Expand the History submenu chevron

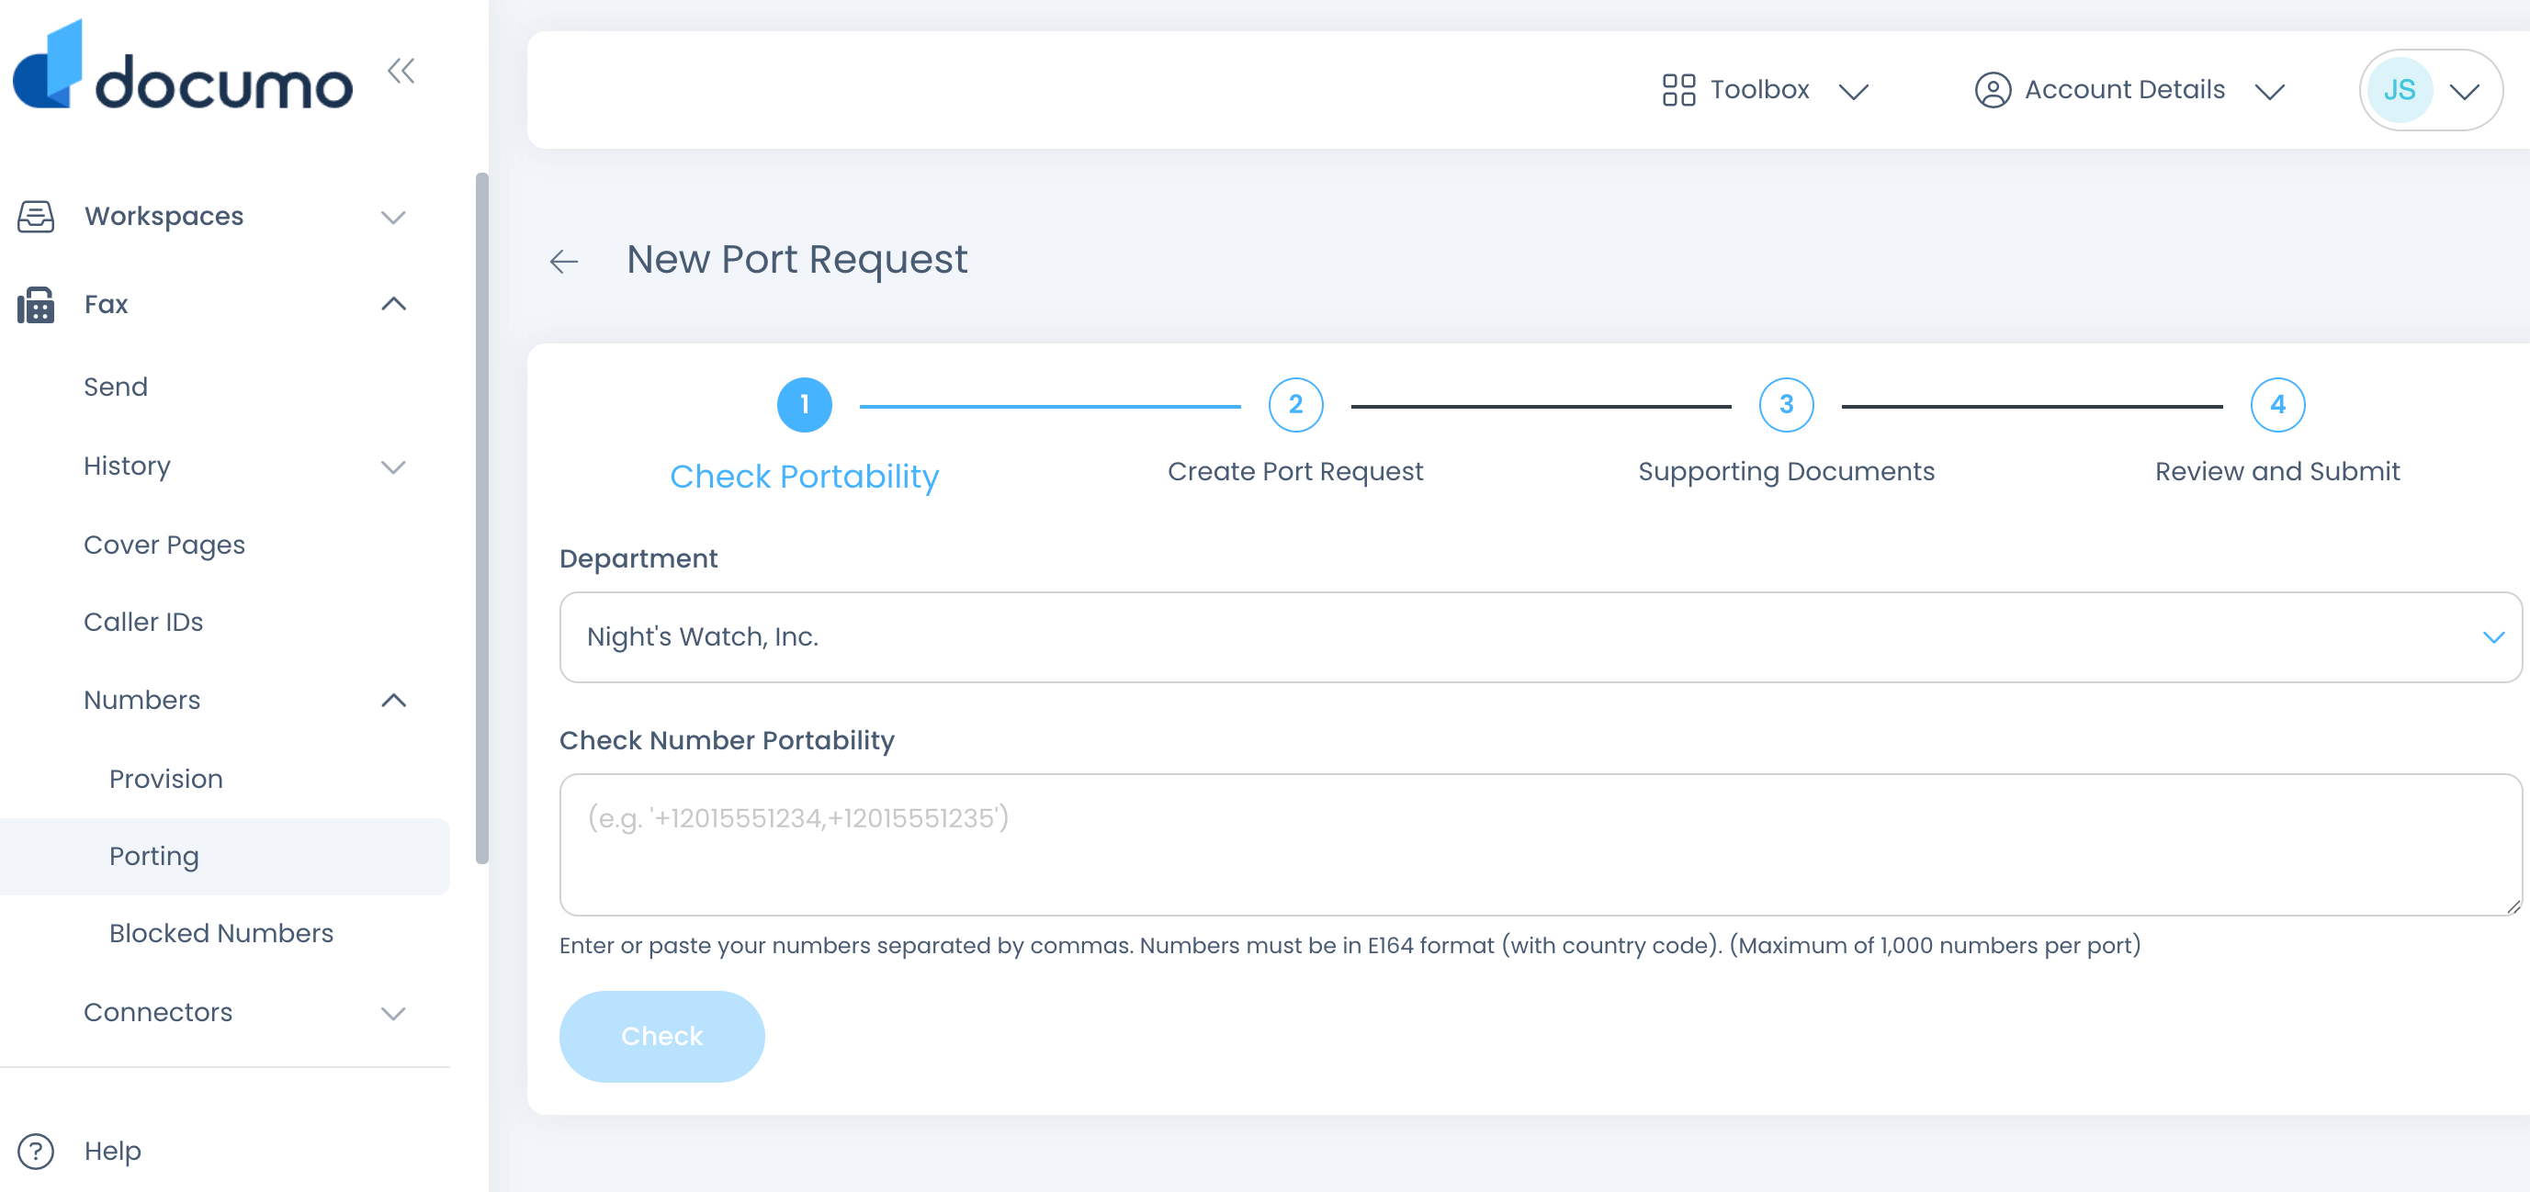[394, 467]
